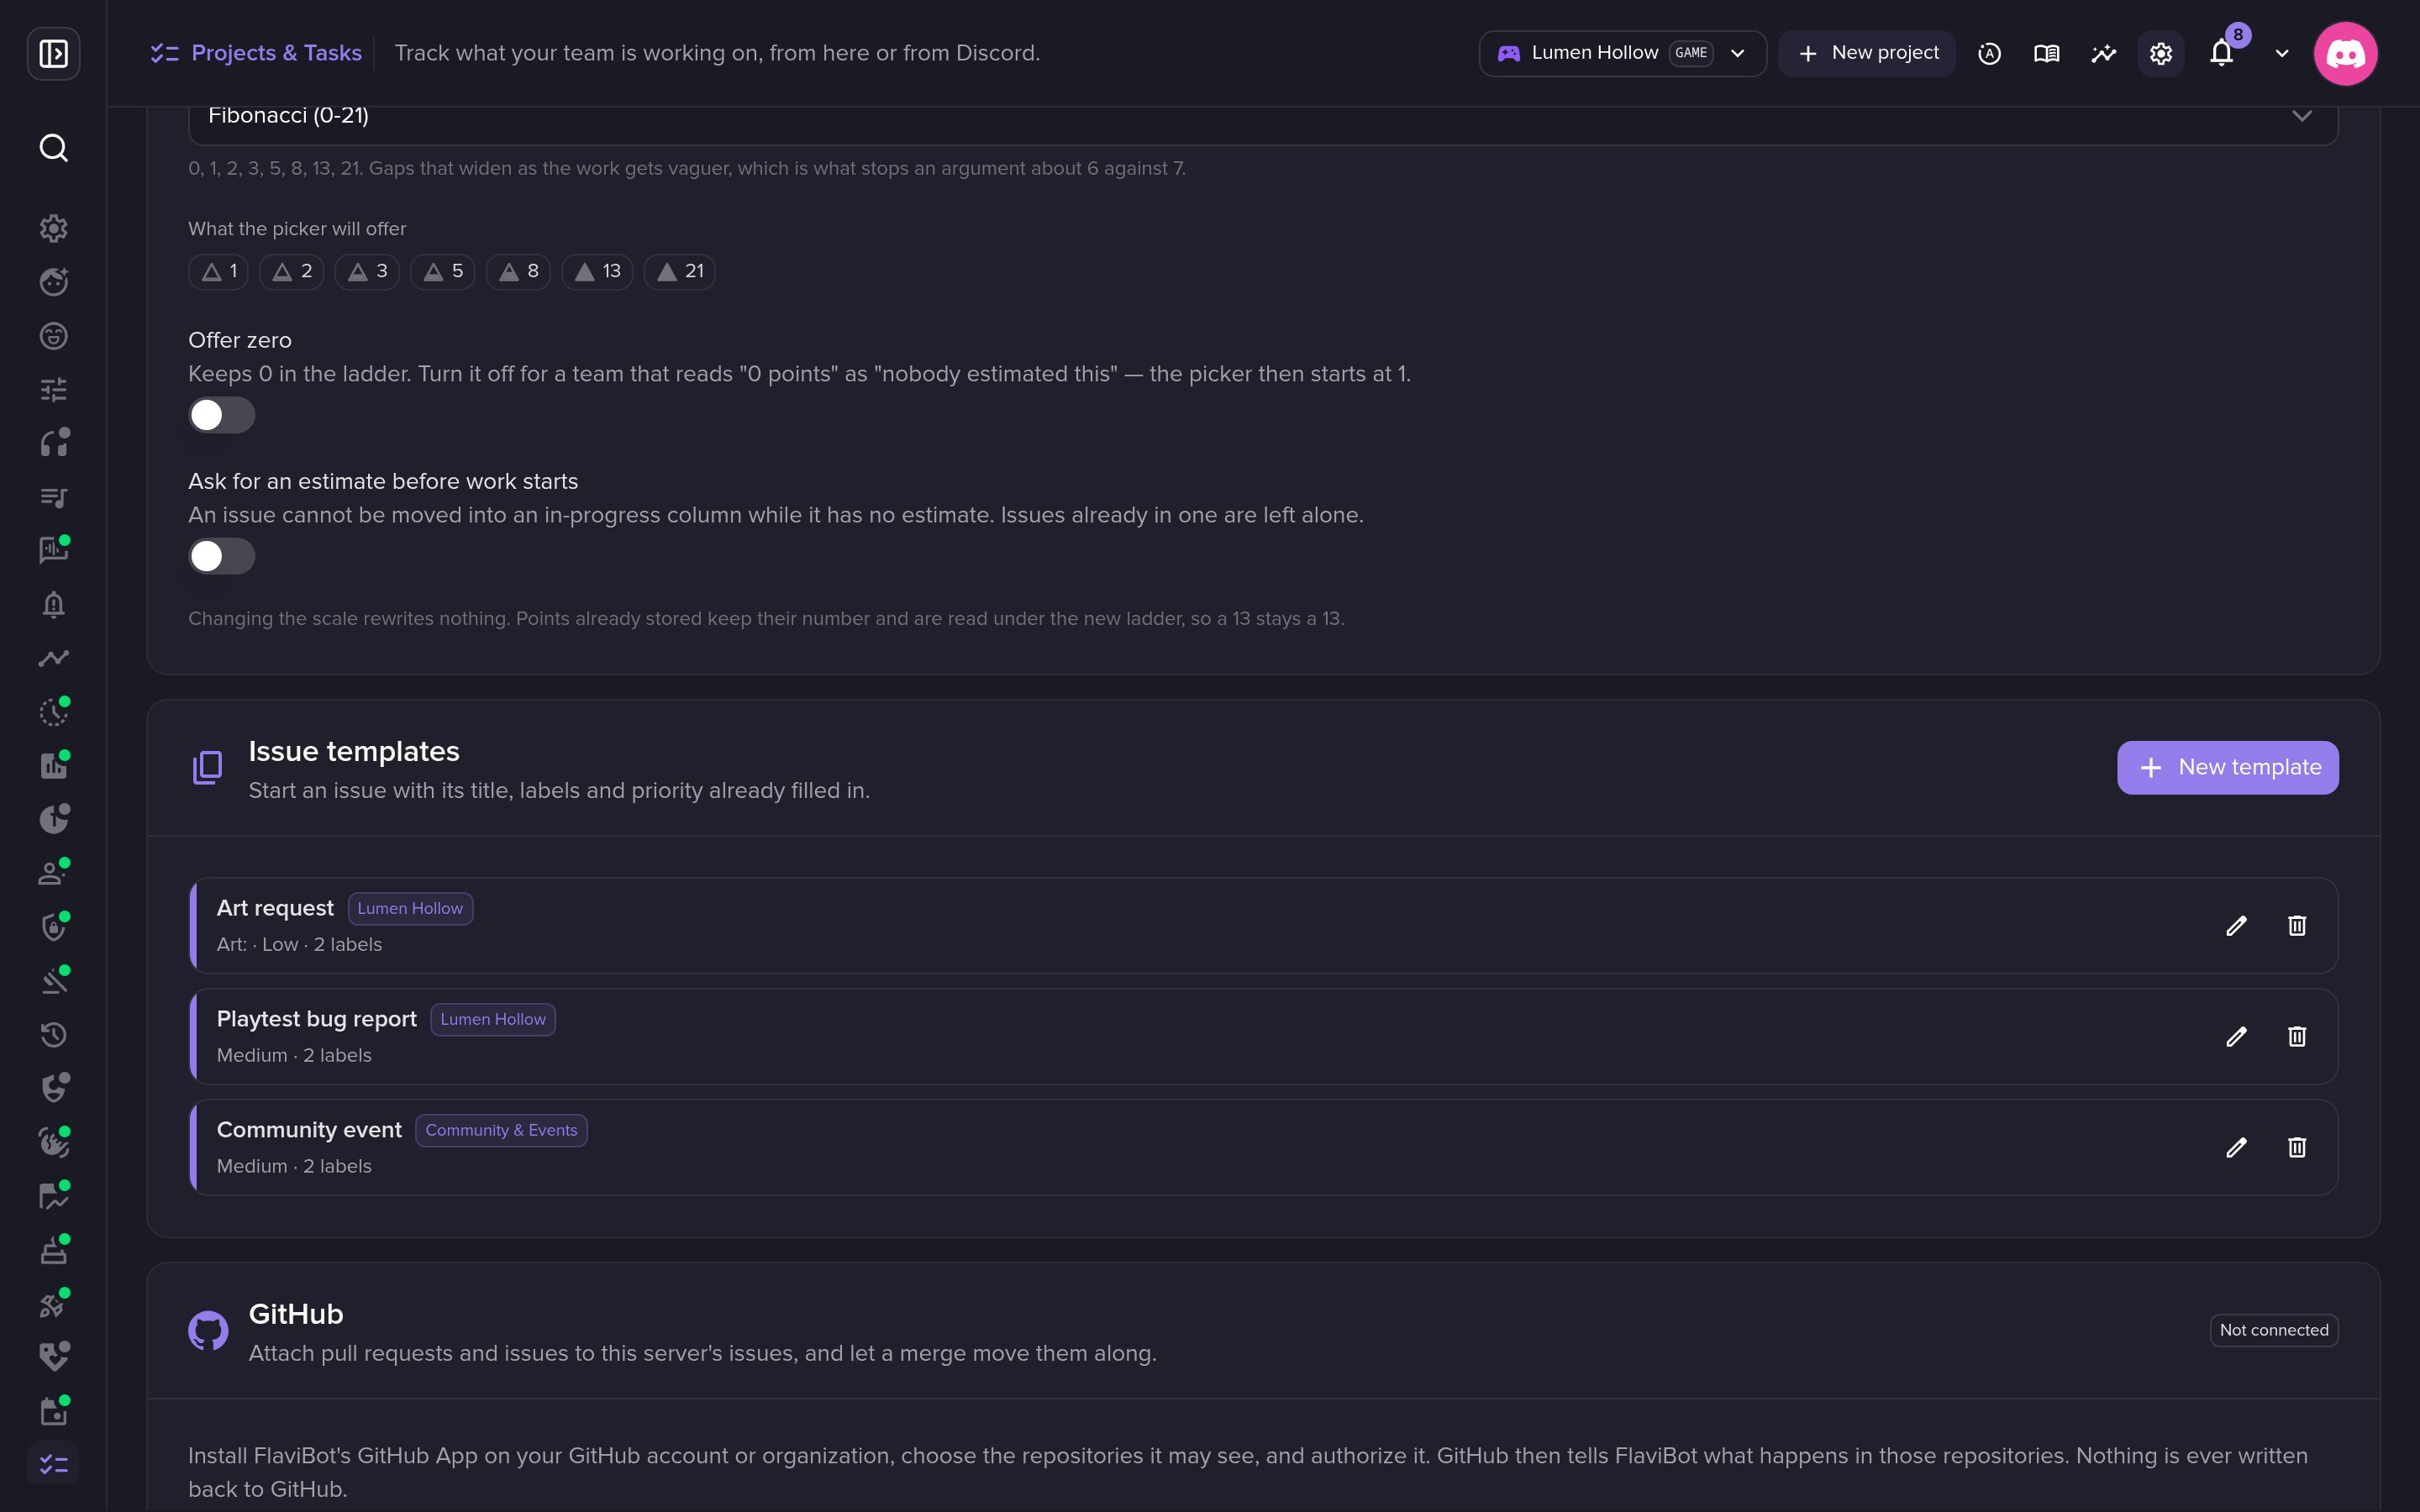This screenshot has height=1512, width=2420.
Task: Open settings gear in top bar
Action: [x=2161, y=53]
